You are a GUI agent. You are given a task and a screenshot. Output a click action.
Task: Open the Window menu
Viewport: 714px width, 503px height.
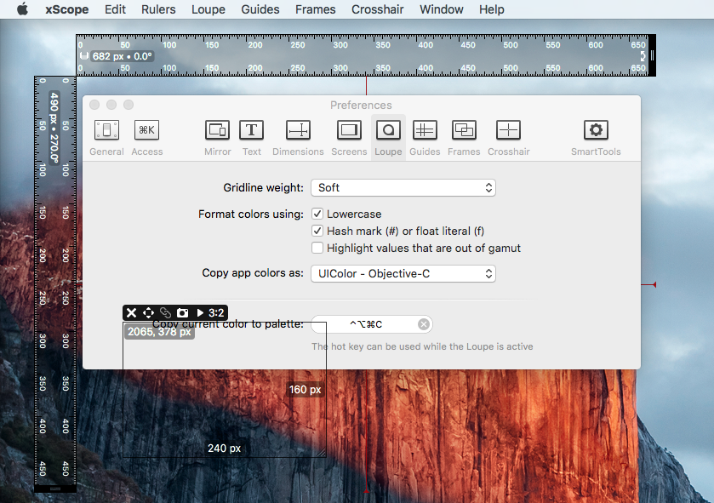click(441, 9)
